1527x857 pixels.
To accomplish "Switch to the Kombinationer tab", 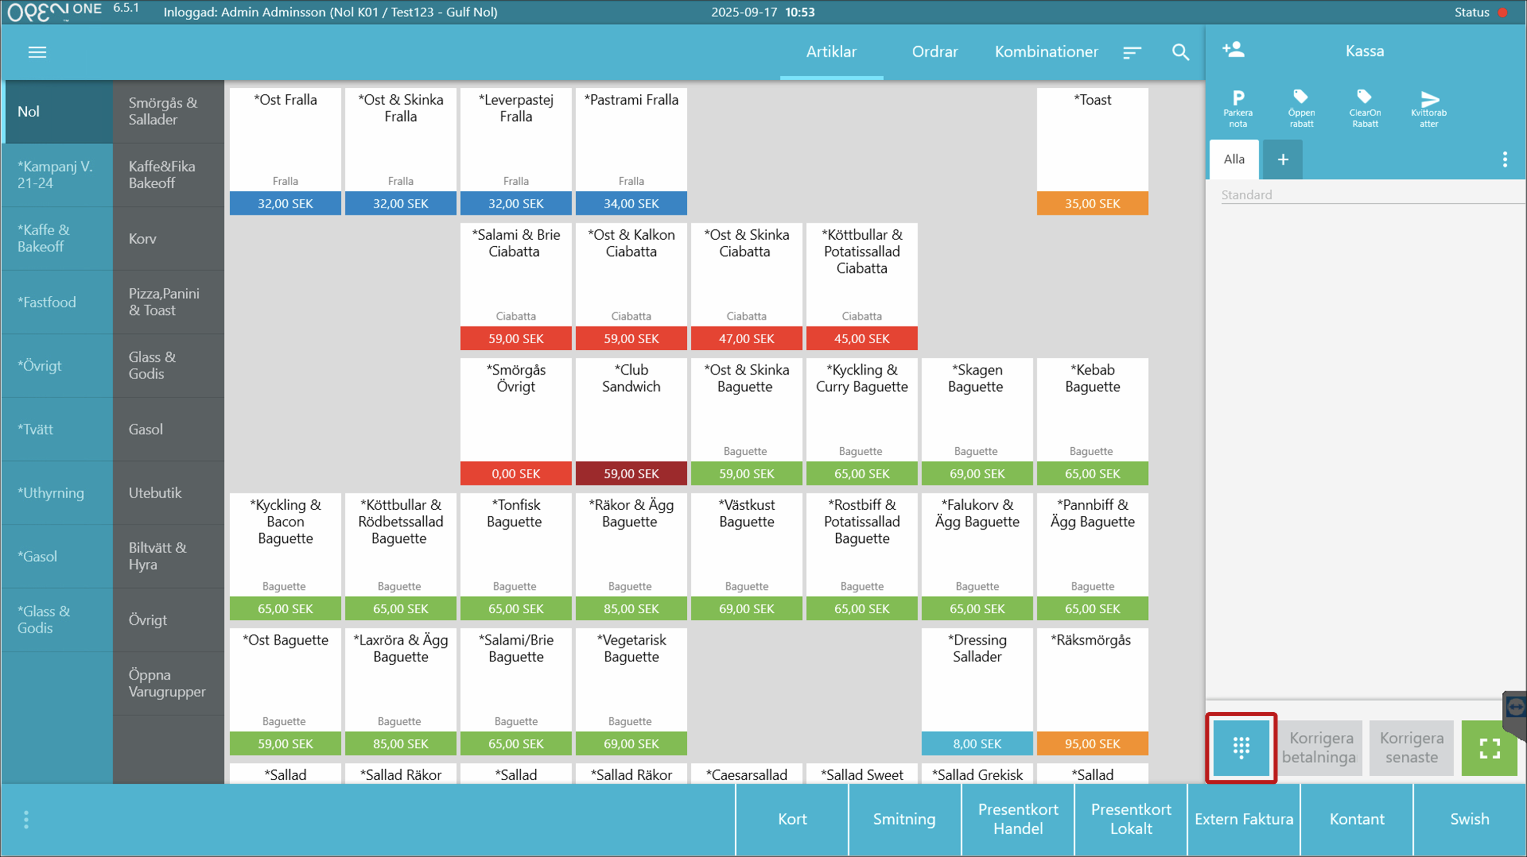I will point(1046,51).
